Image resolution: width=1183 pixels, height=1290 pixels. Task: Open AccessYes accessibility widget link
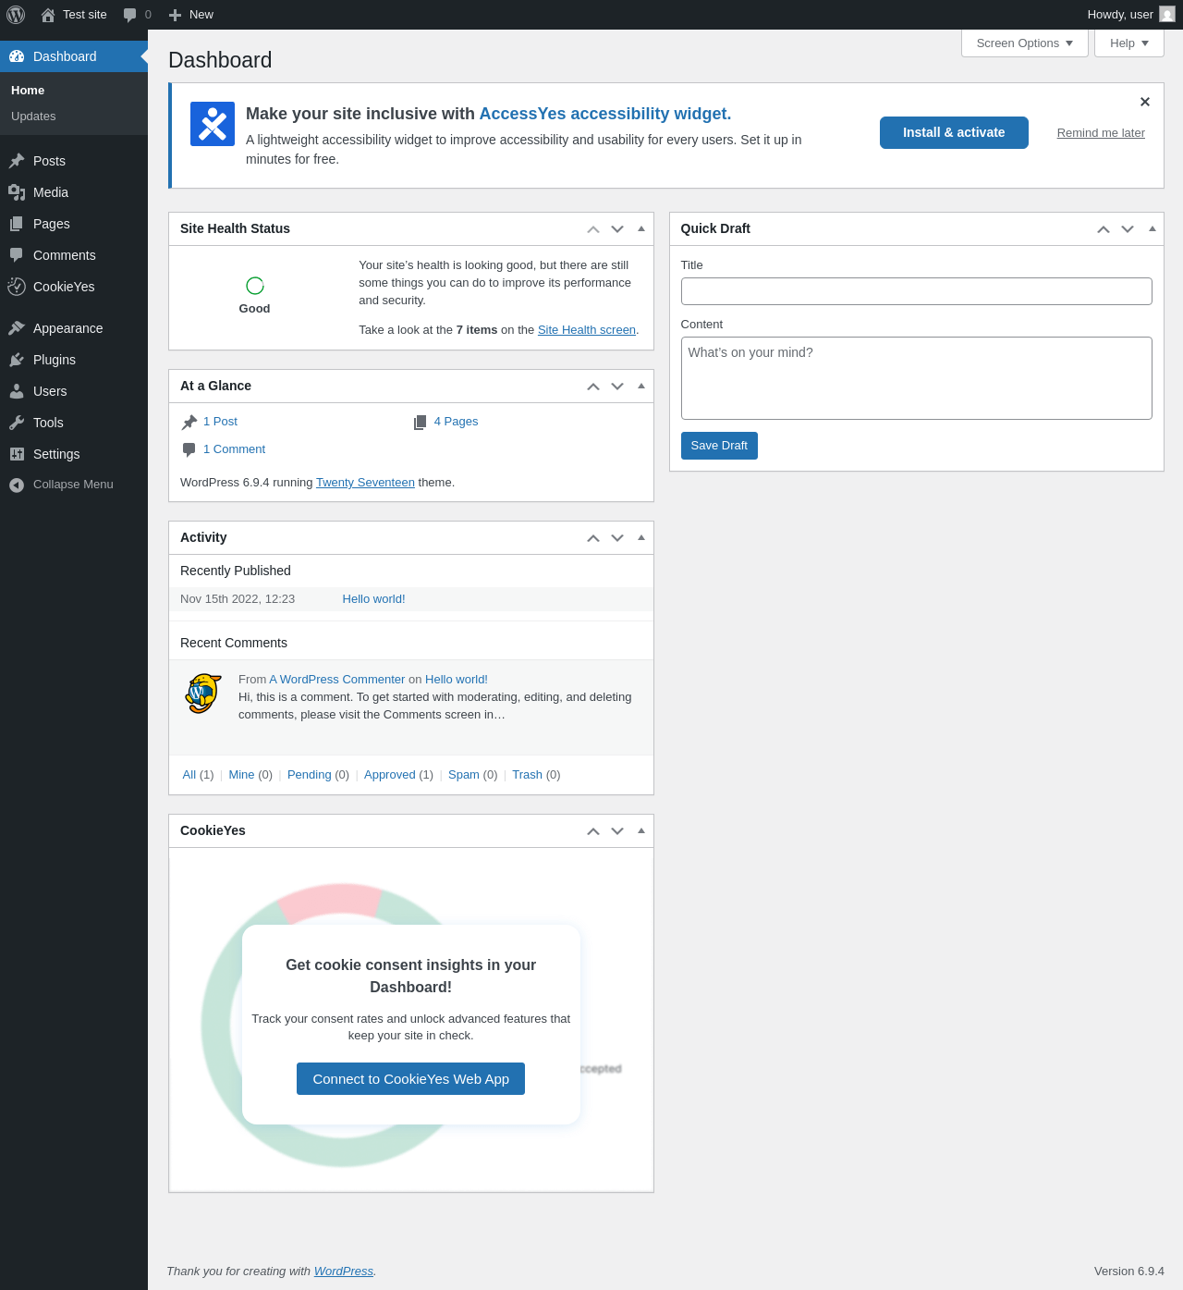[605, 114]
